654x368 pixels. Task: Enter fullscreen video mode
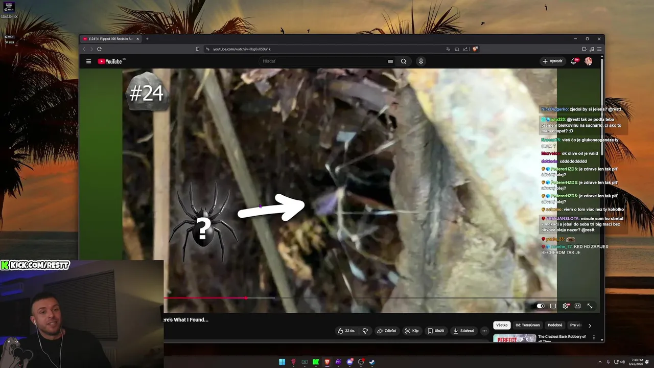pos(590,306)
